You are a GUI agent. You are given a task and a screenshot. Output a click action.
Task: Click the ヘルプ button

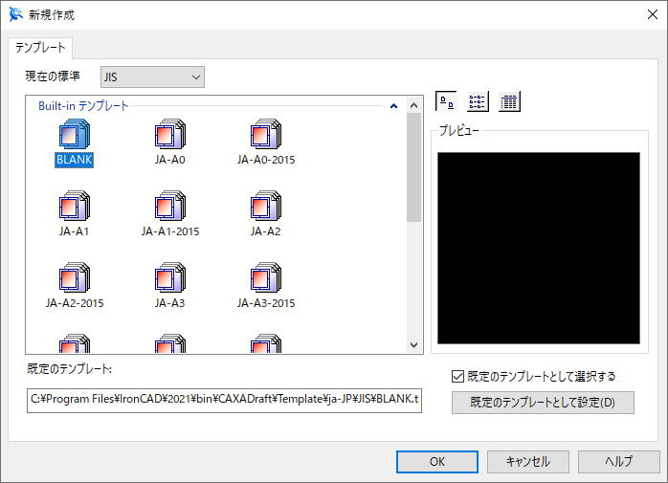click(618, 462)
